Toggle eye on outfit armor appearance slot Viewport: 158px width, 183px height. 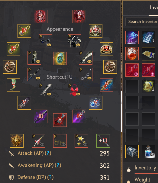coord(78,45)
